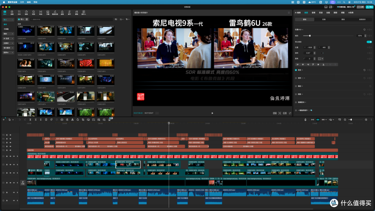Image resolution: width=375 pixels, height=211 pixels.
Task: Open the sort order dropdown in media panel
Action: (x=122, y=19)
